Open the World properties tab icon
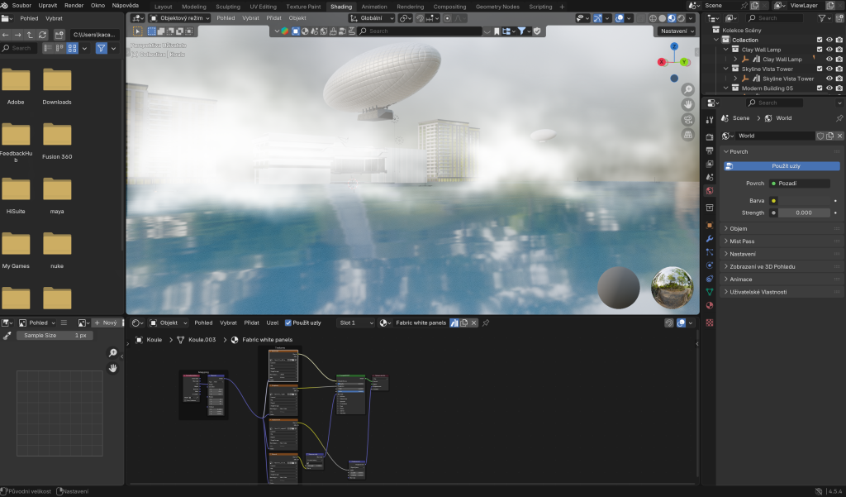The image size is (846, 497). [709, 191]
